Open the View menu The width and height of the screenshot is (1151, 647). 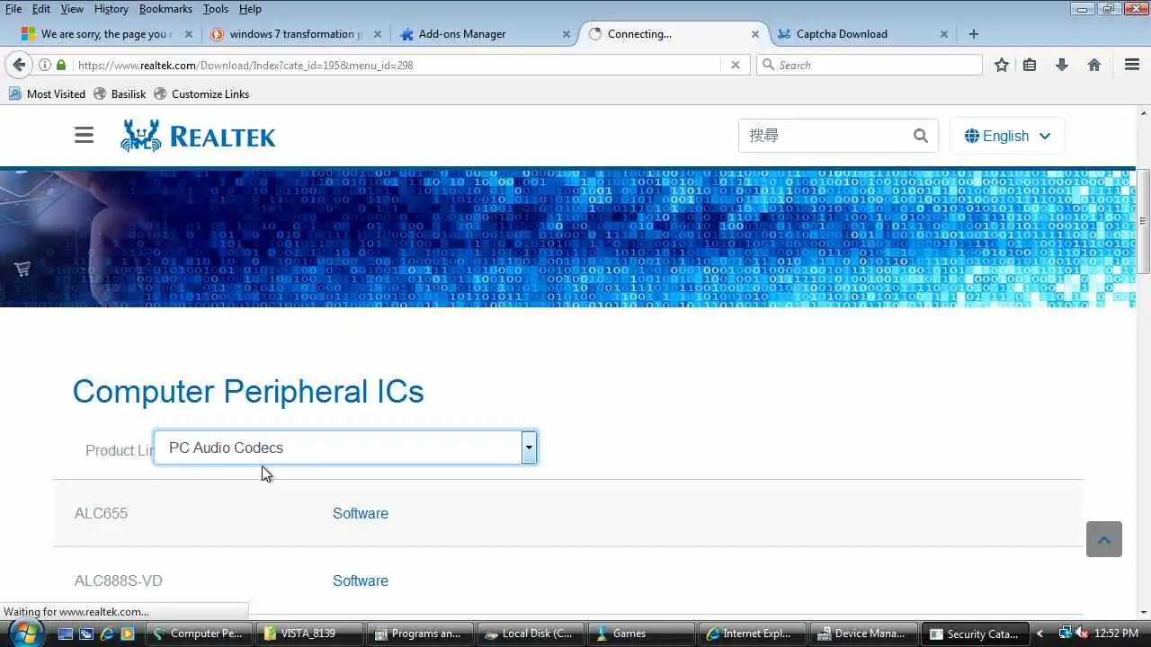[73, 9]
